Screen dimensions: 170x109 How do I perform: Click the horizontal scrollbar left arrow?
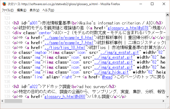(x=2, y=101)
